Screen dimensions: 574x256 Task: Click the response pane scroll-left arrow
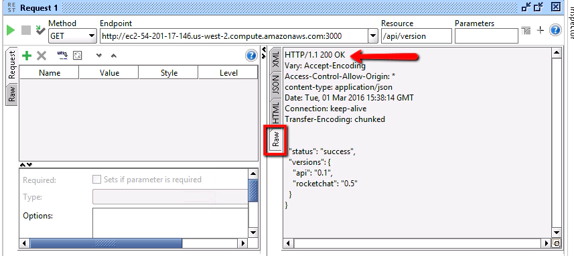[x=288, y=243]
